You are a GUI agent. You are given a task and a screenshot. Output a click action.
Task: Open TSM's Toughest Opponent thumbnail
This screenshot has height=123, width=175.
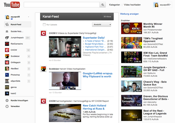click(x=131, y=43)
